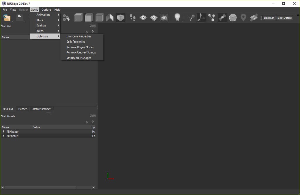Image resolution: width=300 pixels, height=195 pixels.
Task: Expand all in Block List panel
Action: 86,32
